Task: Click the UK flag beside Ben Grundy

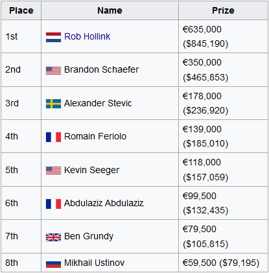Action: tap(53, 237)
